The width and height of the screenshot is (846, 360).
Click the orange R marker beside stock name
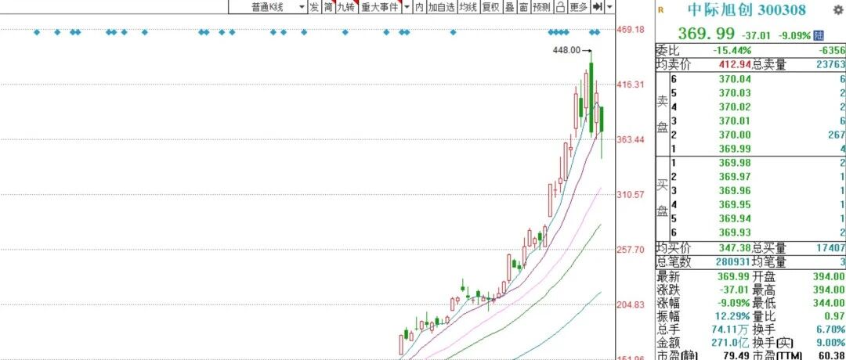pos(661,10)
